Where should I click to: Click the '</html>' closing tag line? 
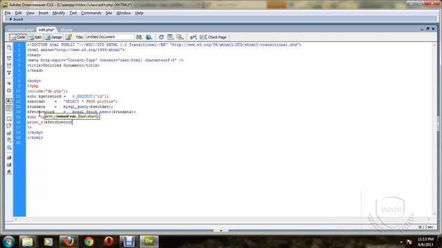point(35,138)
